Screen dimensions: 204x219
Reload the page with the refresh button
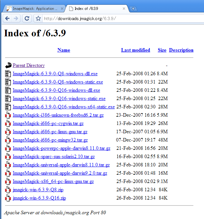point(27,18)
